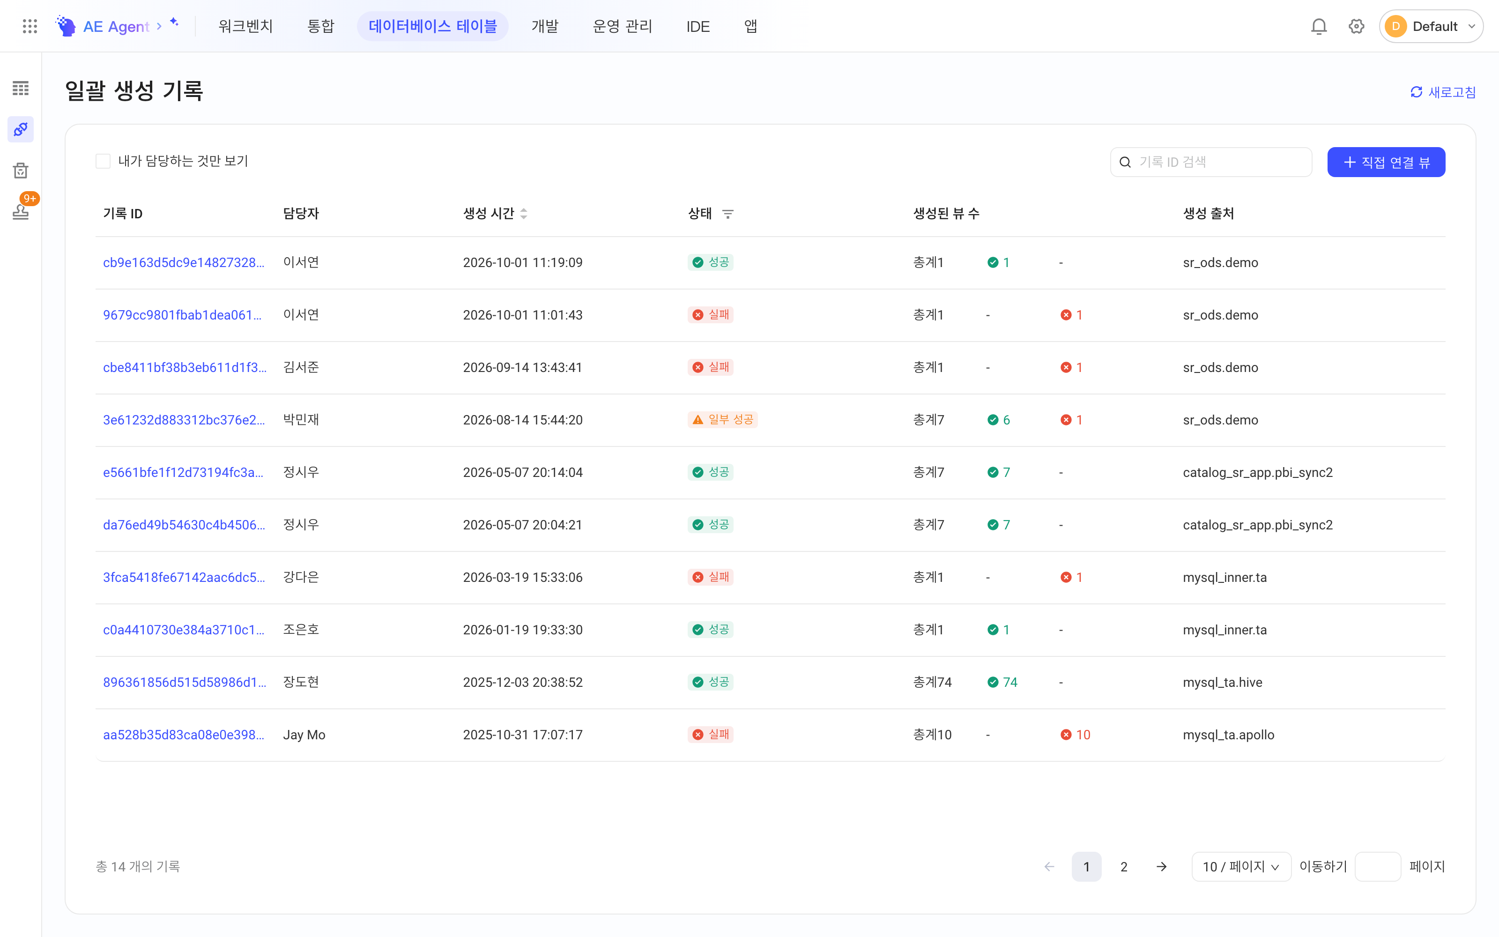Open record da76ed49b54630c4b4506...

pos(184,525)
